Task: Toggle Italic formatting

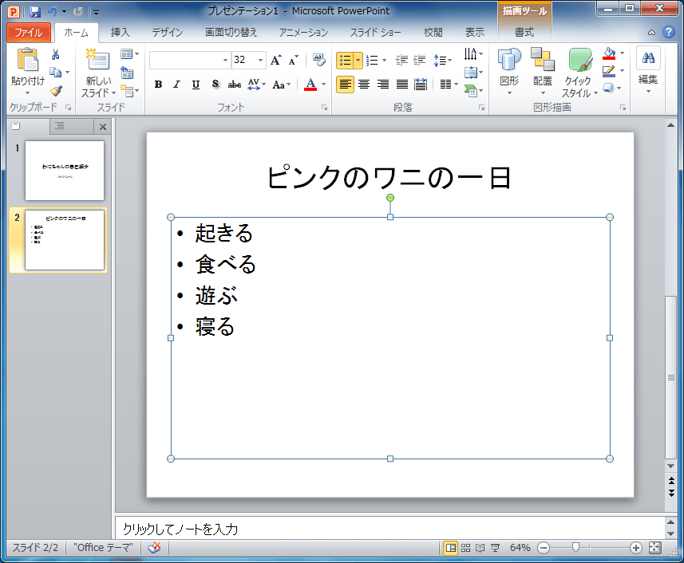Action: [x=176, y=85]
